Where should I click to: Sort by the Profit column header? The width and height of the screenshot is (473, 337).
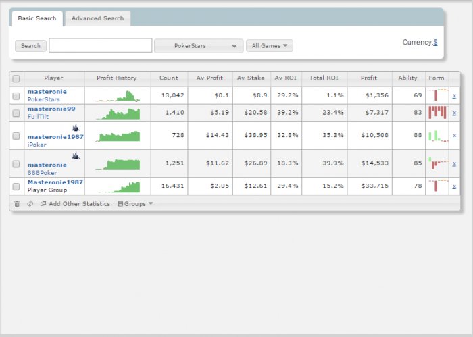pos(370,78)
